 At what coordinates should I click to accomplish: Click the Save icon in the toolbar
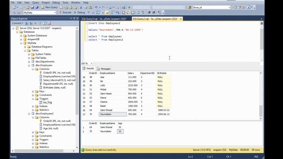coord(32,8)
